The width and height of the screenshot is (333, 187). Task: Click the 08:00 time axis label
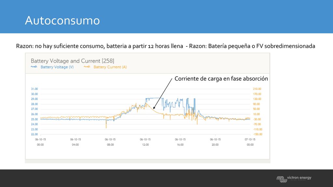[110, 144]
